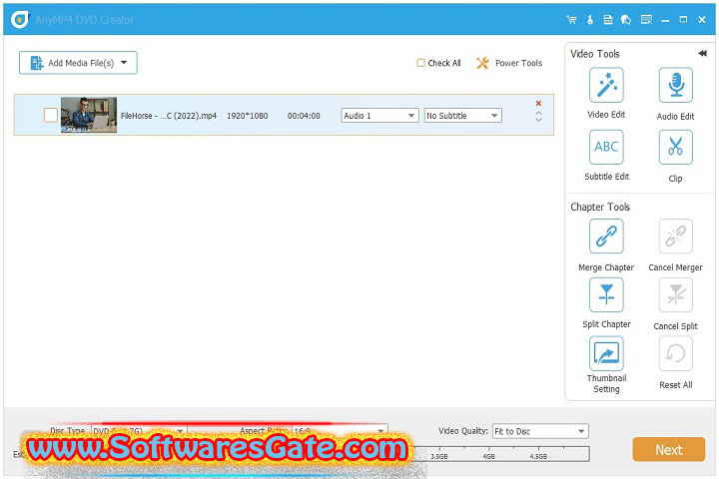The height and width of the screenshot is (479, 719).
Task: Tick the FileHorse video checkbox
Action: pos(51,115)
